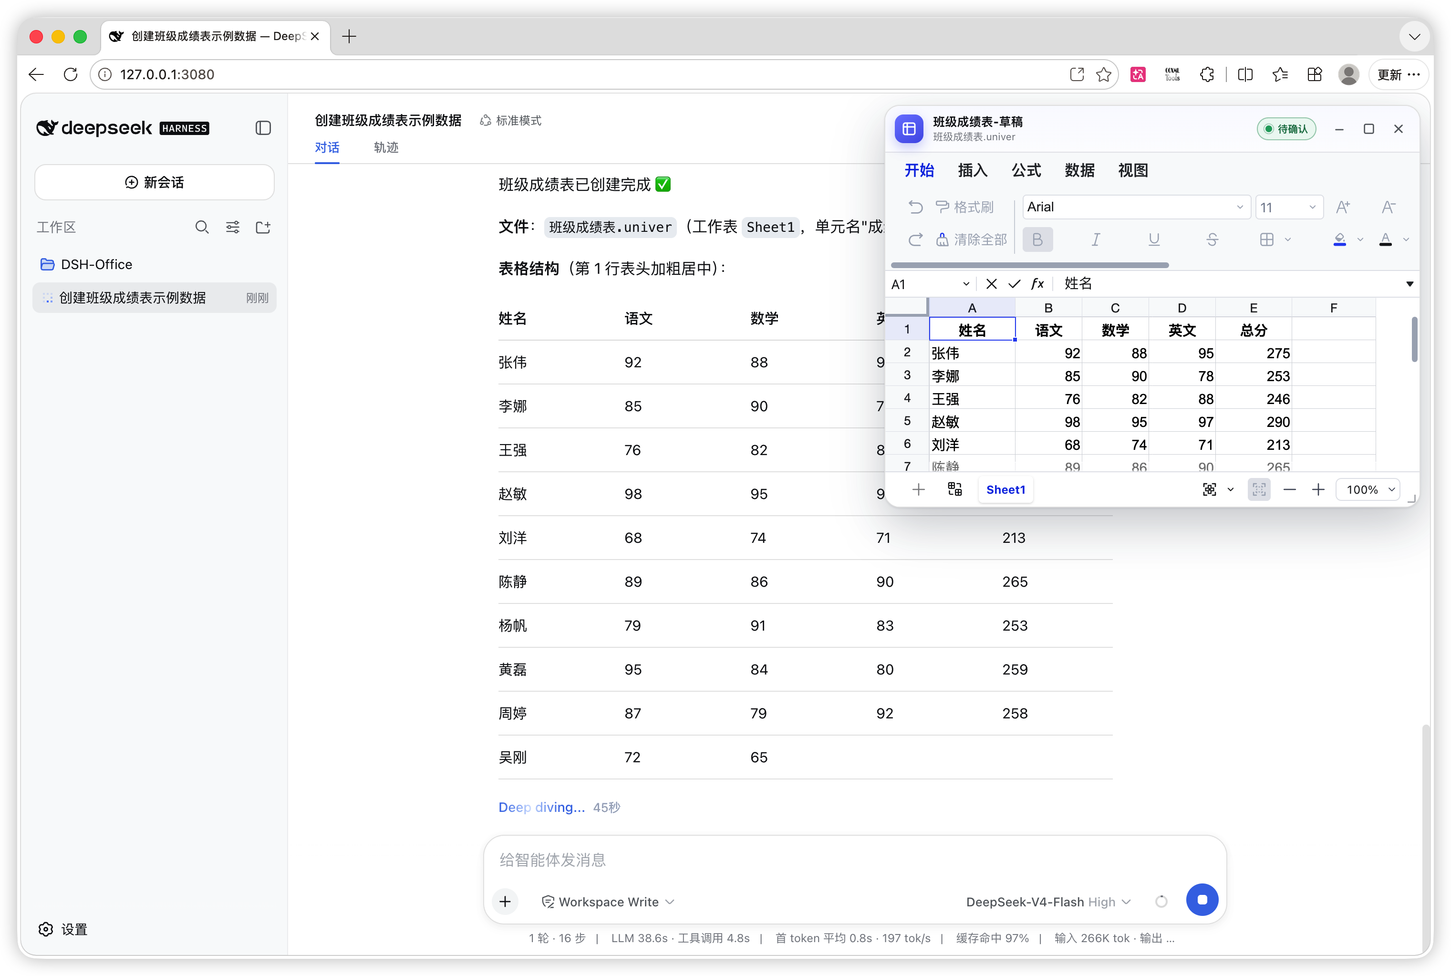Activate the format painter 格式刷
This screenshot has height=976, width=1451.
[x=964, y=207]
